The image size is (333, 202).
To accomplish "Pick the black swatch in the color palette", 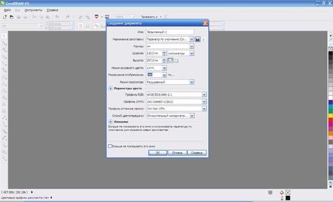I will click(x=331, y=53).
